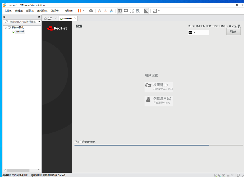244x177 pixels.
Task: Switch to Unity mode icon
Action: (x=138, y=11)
